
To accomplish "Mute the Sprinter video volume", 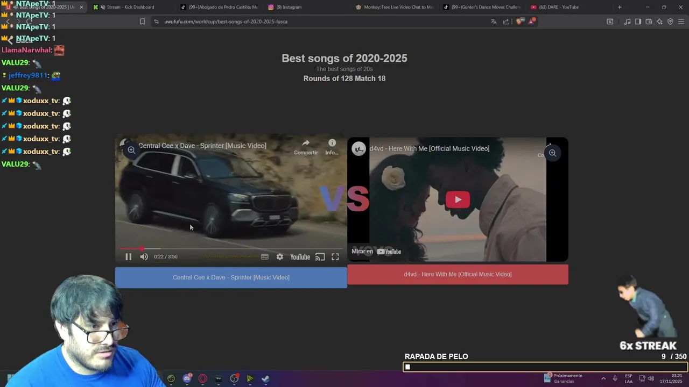I will click(144, 257).
